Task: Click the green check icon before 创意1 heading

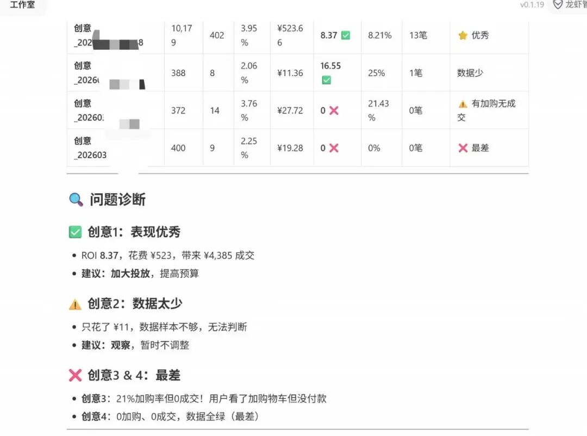Action: (x=75, y=232)
